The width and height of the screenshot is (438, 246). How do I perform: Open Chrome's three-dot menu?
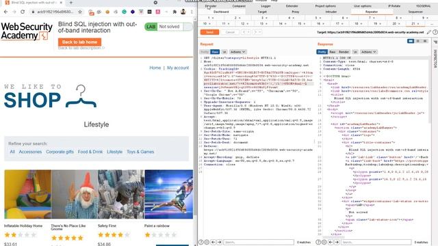[x=192, y=12]
